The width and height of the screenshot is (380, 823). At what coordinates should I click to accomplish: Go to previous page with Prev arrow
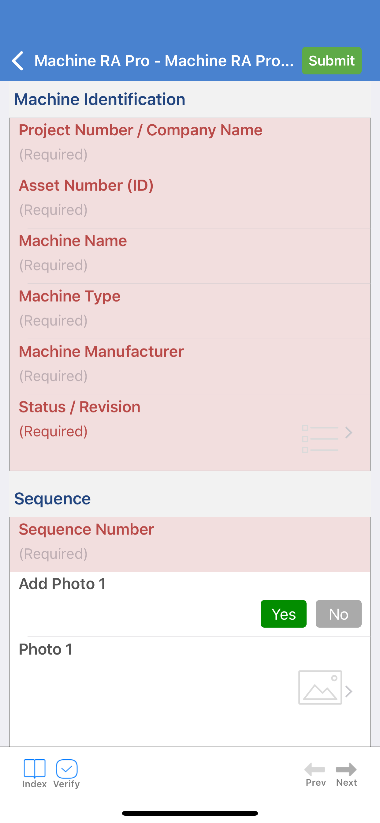[x=315, y=769]
